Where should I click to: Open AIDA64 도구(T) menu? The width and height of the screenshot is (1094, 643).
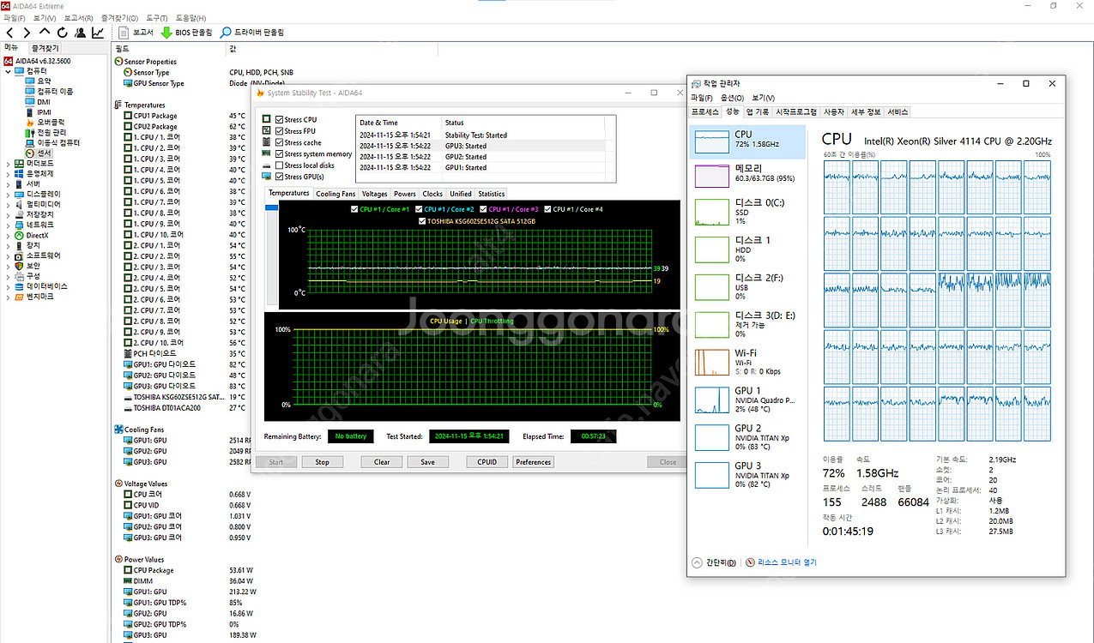[157, 17]
